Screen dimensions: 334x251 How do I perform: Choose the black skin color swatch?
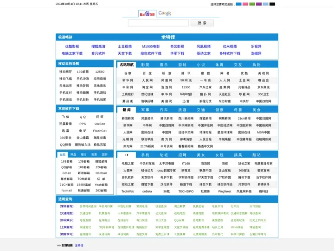[272, 4]
